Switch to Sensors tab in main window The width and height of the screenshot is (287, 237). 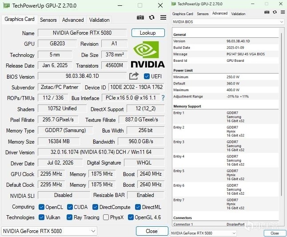(48, 20)
